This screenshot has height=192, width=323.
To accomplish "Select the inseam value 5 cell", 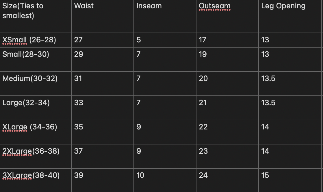I will click(165, 40).
